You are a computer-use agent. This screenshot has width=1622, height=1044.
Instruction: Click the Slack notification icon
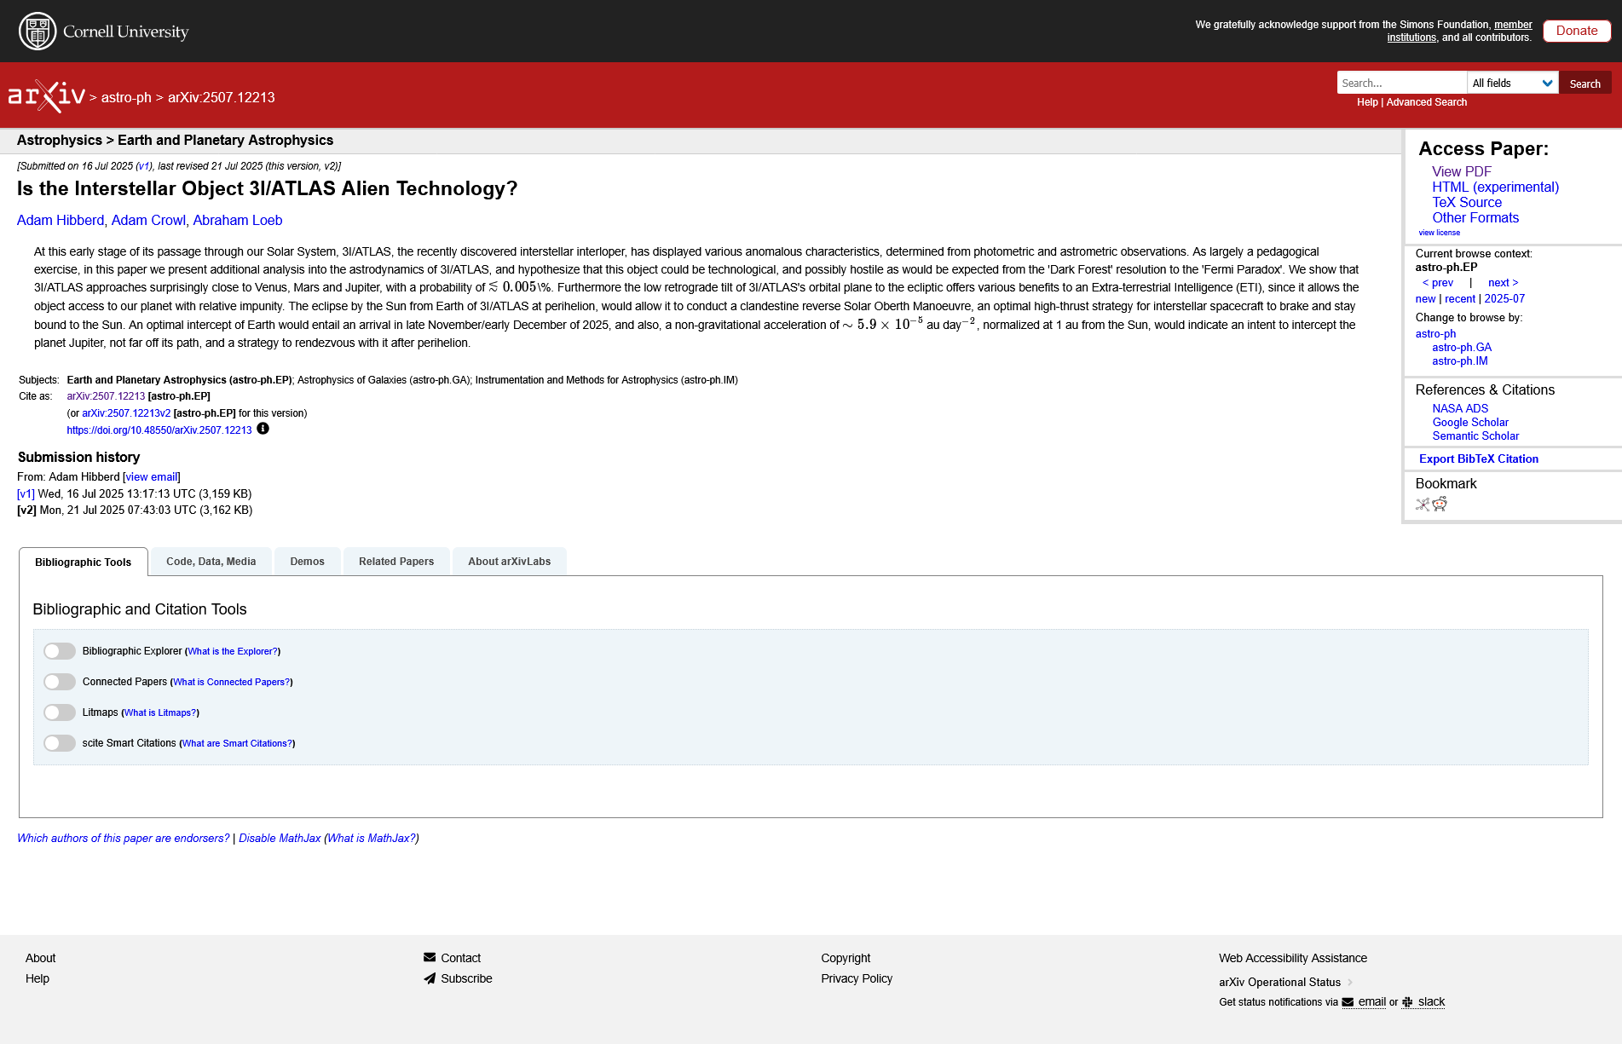coord(1407,1002)
